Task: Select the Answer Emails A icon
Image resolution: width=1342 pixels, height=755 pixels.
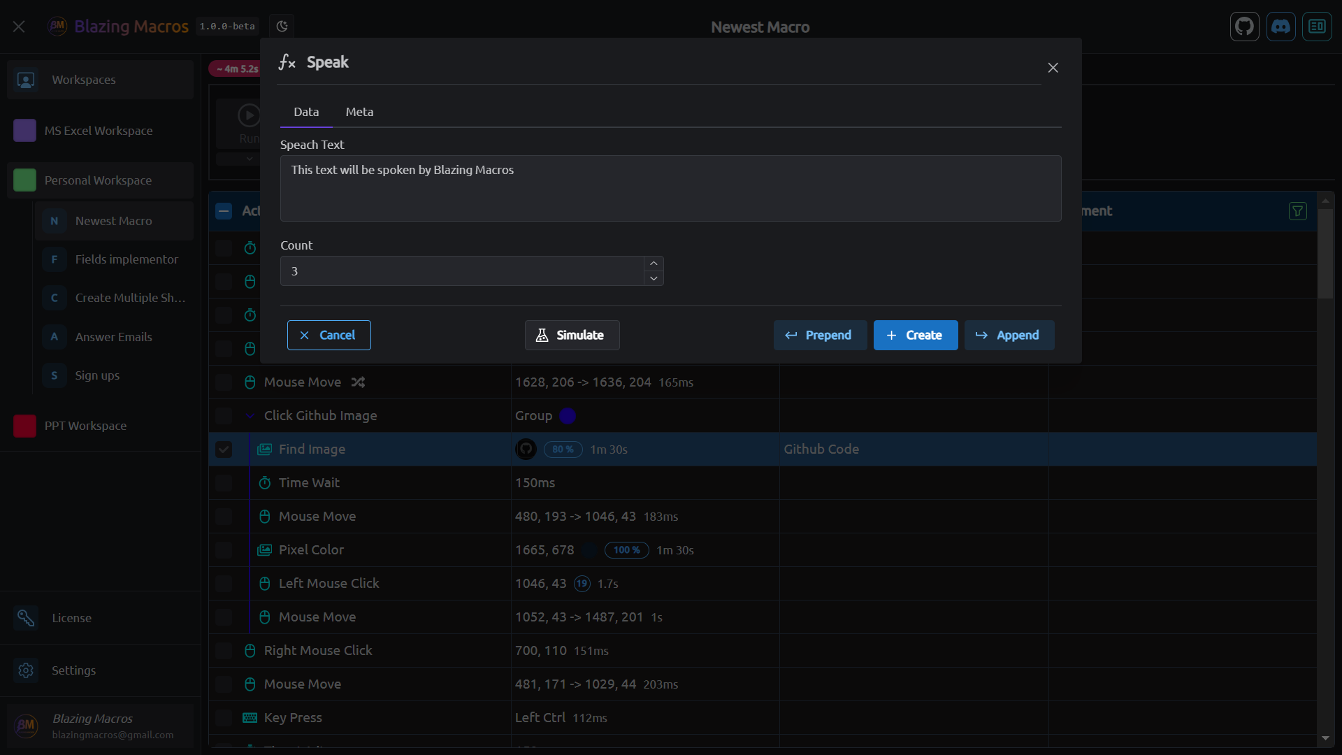Action: (x=55, y=337)
